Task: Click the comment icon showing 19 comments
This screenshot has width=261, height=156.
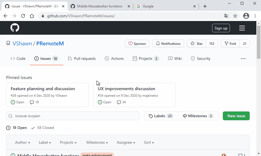Action: (x=32, y=102)
